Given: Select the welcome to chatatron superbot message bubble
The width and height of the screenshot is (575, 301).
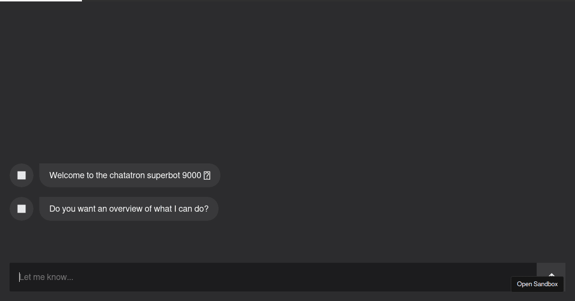Looking at the screenshot, I should 129,175.
